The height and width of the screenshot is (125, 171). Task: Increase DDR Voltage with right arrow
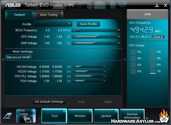click(119, 43)
